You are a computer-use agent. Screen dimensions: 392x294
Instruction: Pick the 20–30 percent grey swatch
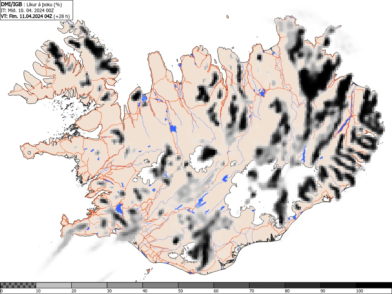[x=89, y=285]
